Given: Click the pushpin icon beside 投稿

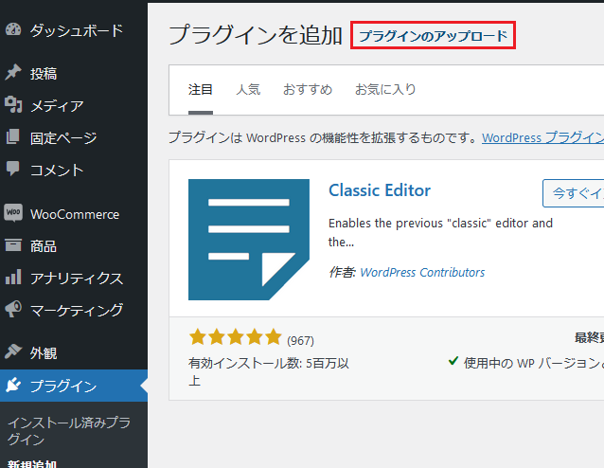Looking at the screenshot, I should [x=13, y=72].
